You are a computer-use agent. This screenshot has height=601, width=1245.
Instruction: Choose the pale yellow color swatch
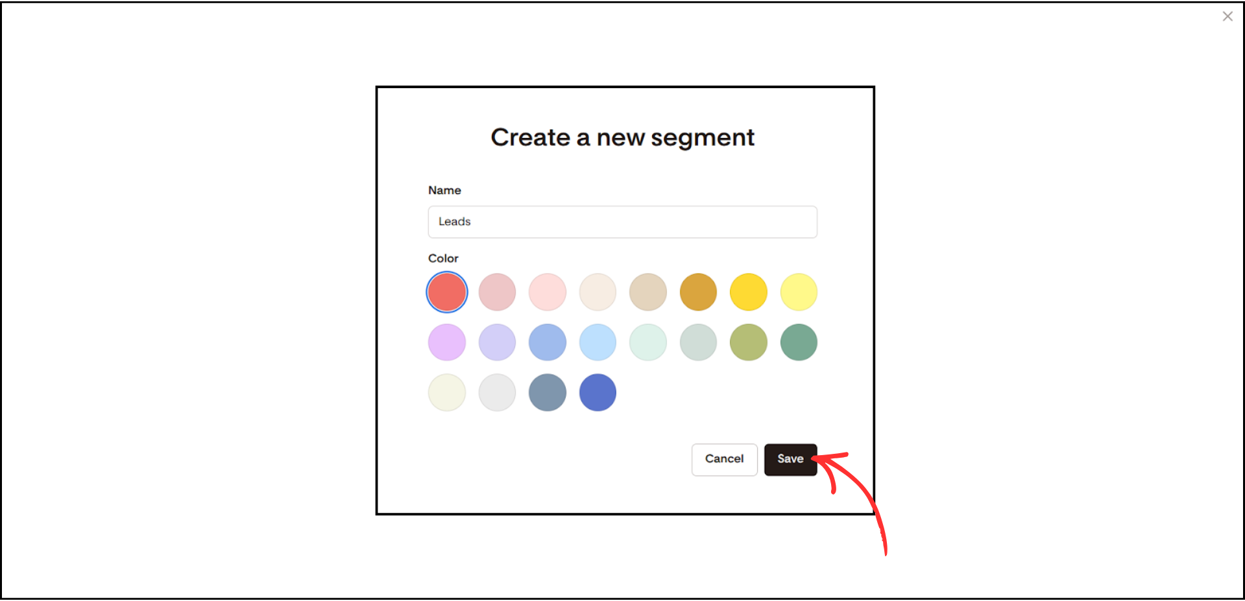pyautogui.click(x=798, y=292)
